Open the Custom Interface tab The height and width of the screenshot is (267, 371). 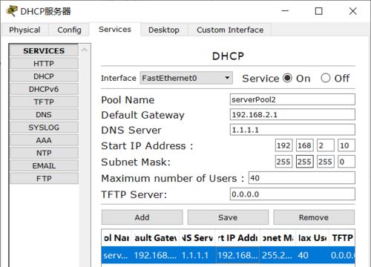point(230,30)
